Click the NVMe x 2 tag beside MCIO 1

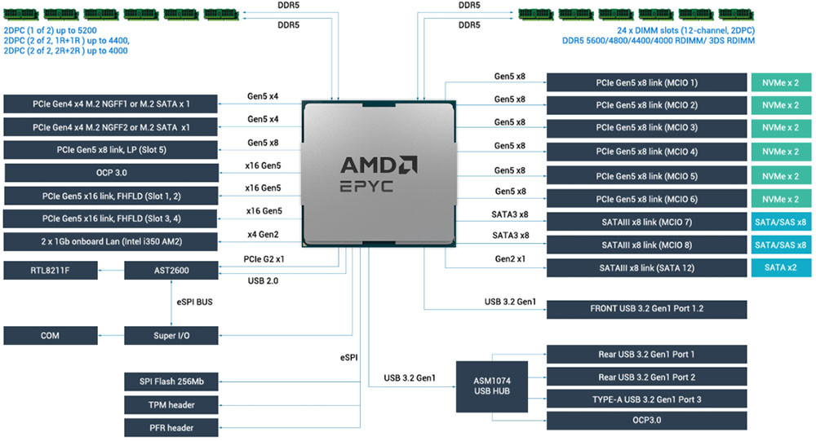pos(781,82)
